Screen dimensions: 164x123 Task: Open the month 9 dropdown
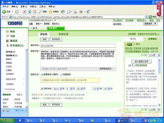coord(71,89)
